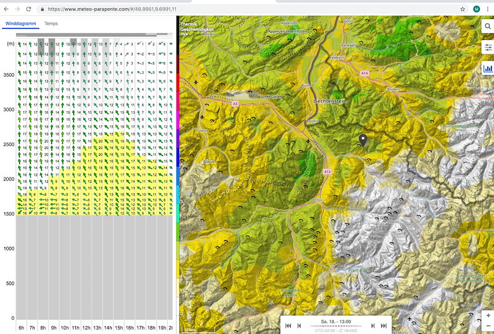Jump to previous day with double-back arrow
The width and height of the screenshot is (494, 334).
(288, 326)
